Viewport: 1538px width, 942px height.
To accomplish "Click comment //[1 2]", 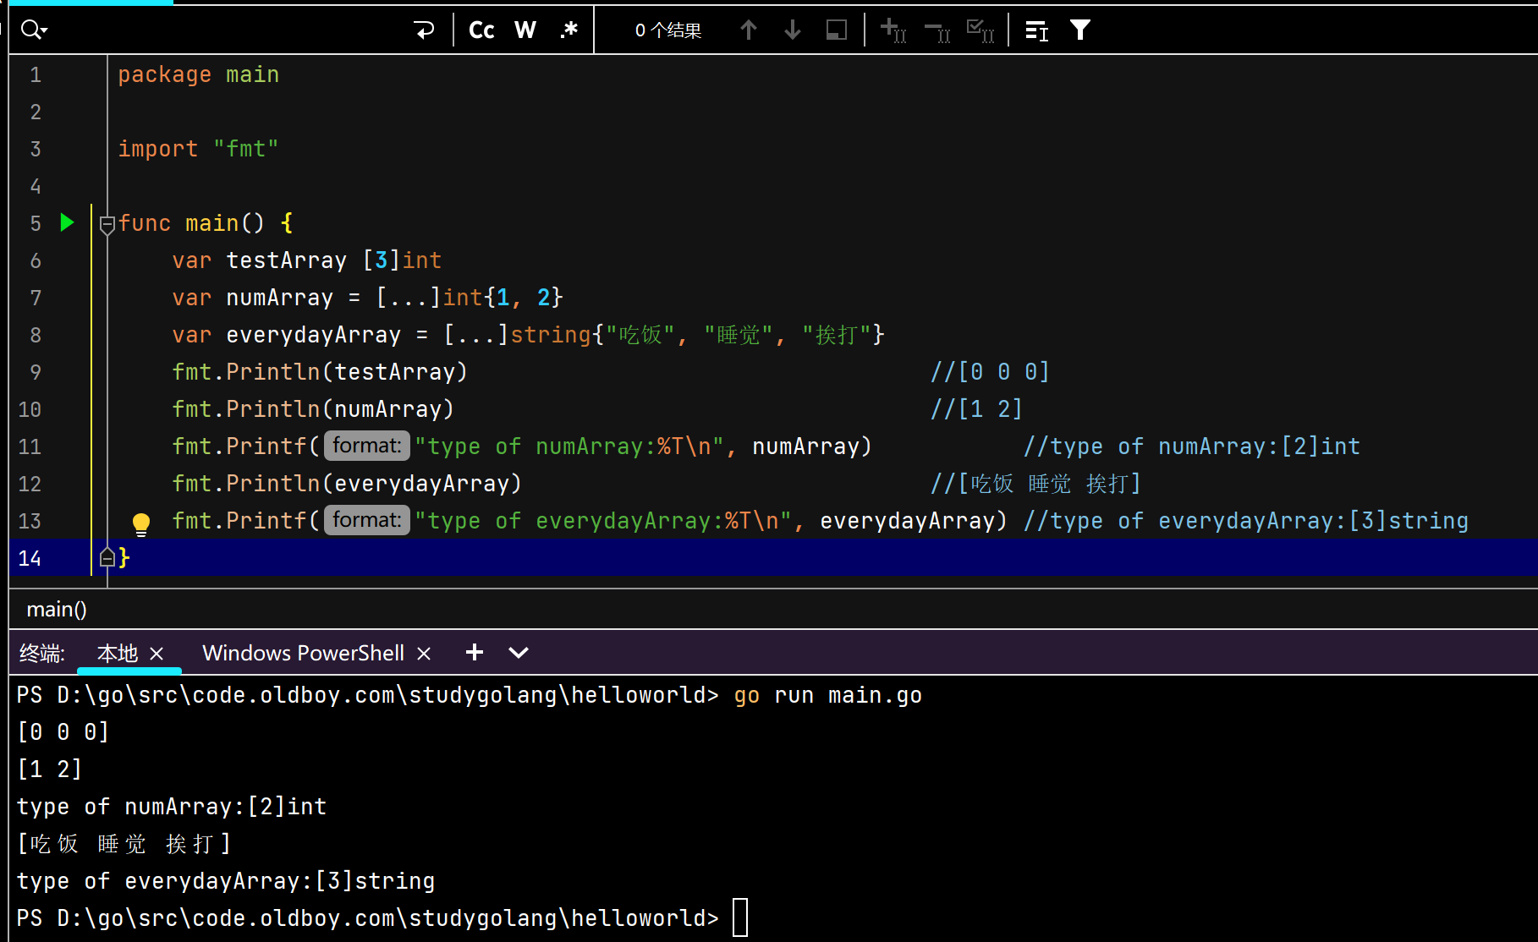I will 976,409.
